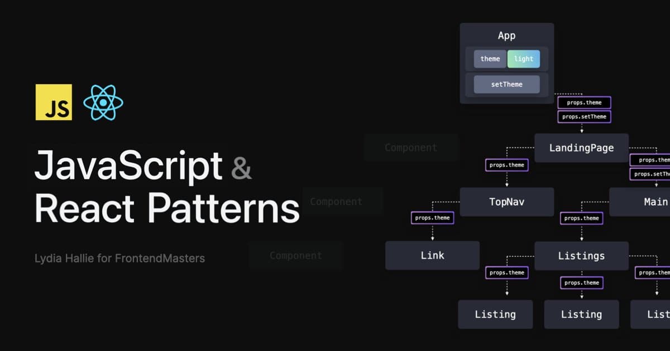This screenshot has width=670, height=351.
Task: Select the Link component node
Action: (x=432, y=255)
